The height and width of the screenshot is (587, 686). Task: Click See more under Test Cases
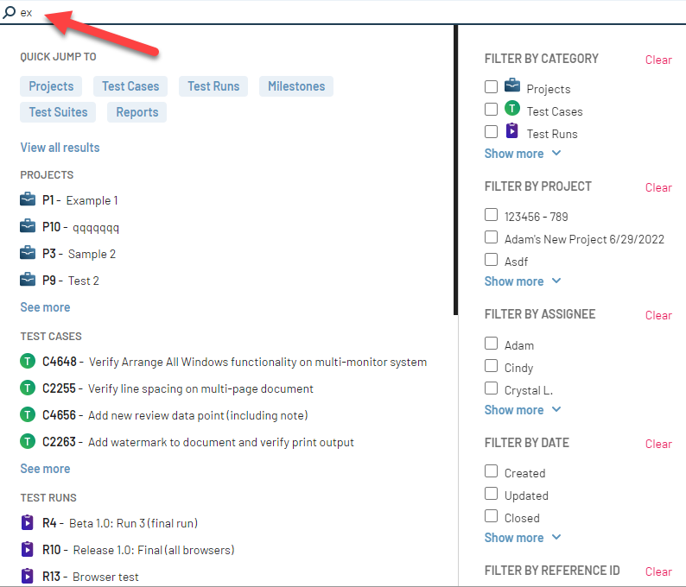pos(45,469)
